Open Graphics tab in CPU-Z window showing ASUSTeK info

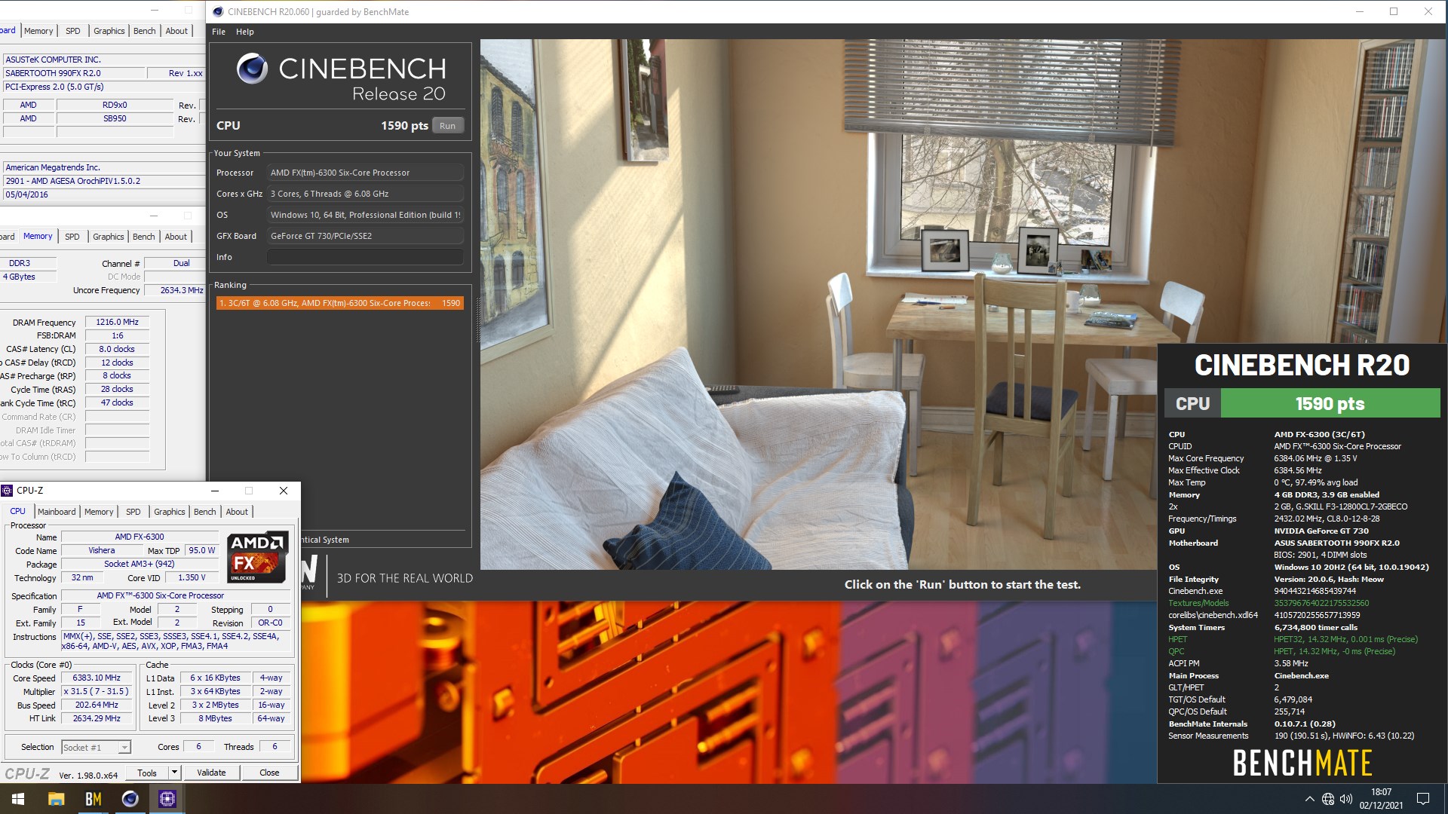[109, 31]
